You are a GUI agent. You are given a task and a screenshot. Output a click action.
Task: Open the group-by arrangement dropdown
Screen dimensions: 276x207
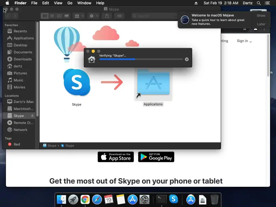79,16
